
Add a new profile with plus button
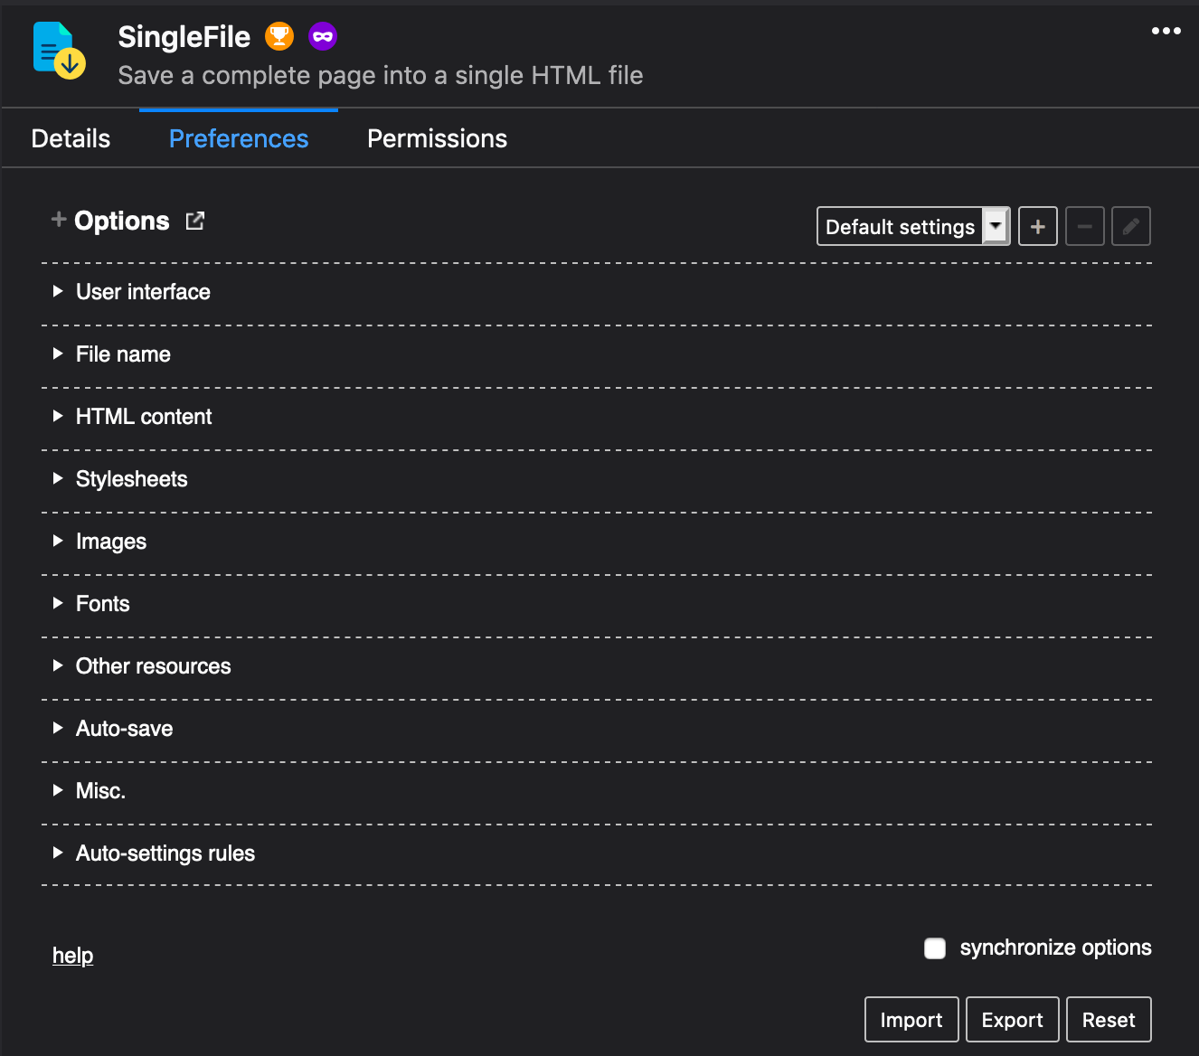[x=1038, y=226]
